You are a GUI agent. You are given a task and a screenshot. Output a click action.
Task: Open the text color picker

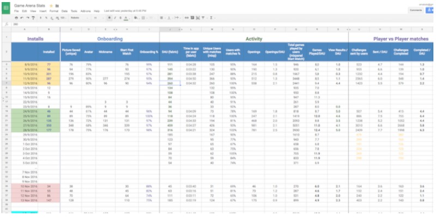pyautogui.click(x=126, y=18)
